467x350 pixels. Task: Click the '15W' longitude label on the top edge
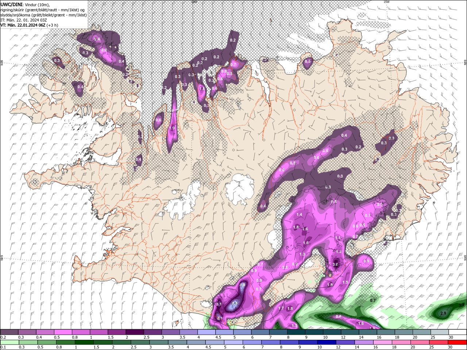(386, 2)
